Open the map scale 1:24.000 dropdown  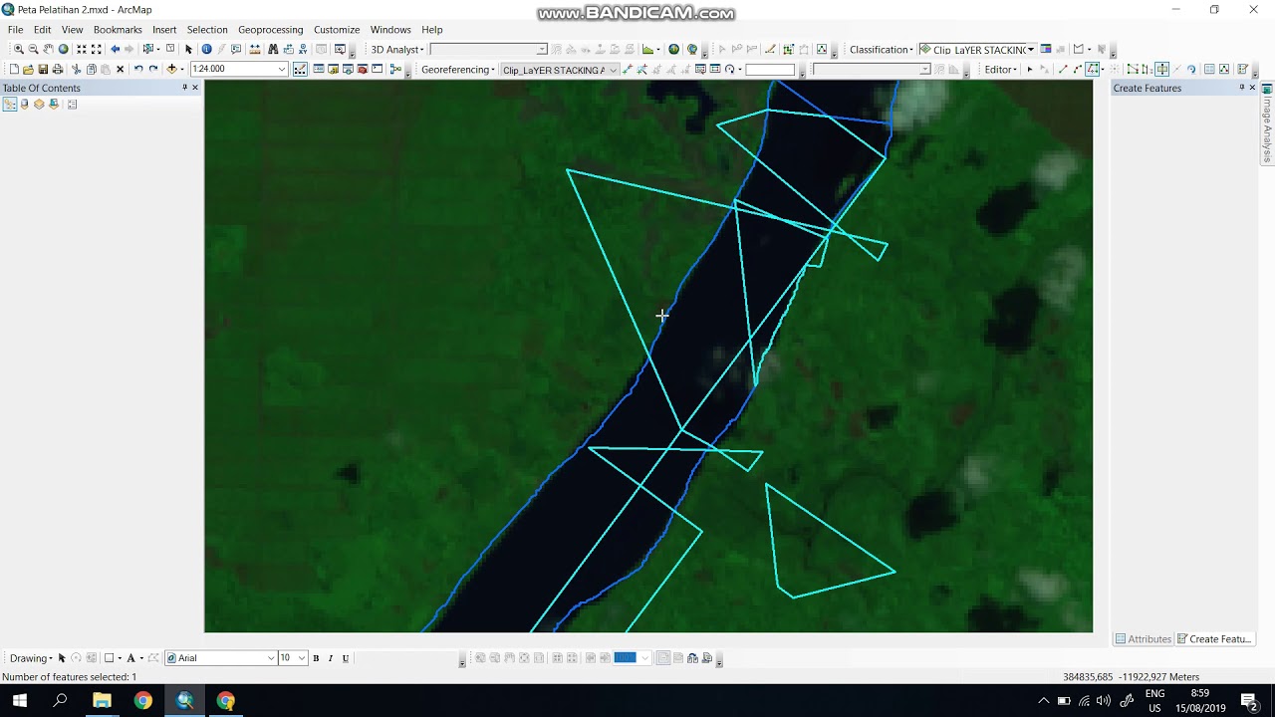pos(282,69)
